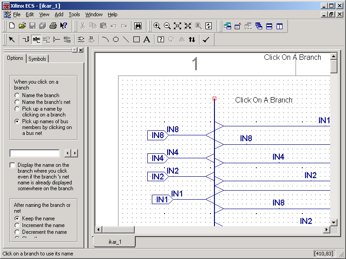Select the Add Wire tool

pyautogui.click(x=26, y=40)
